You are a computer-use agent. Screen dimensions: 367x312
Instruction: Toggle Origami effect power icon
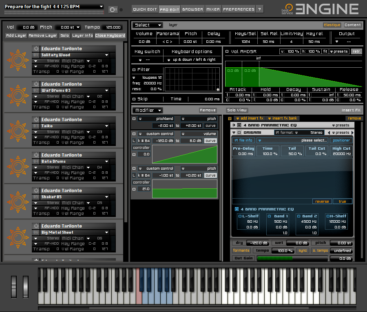pos(239,133)
